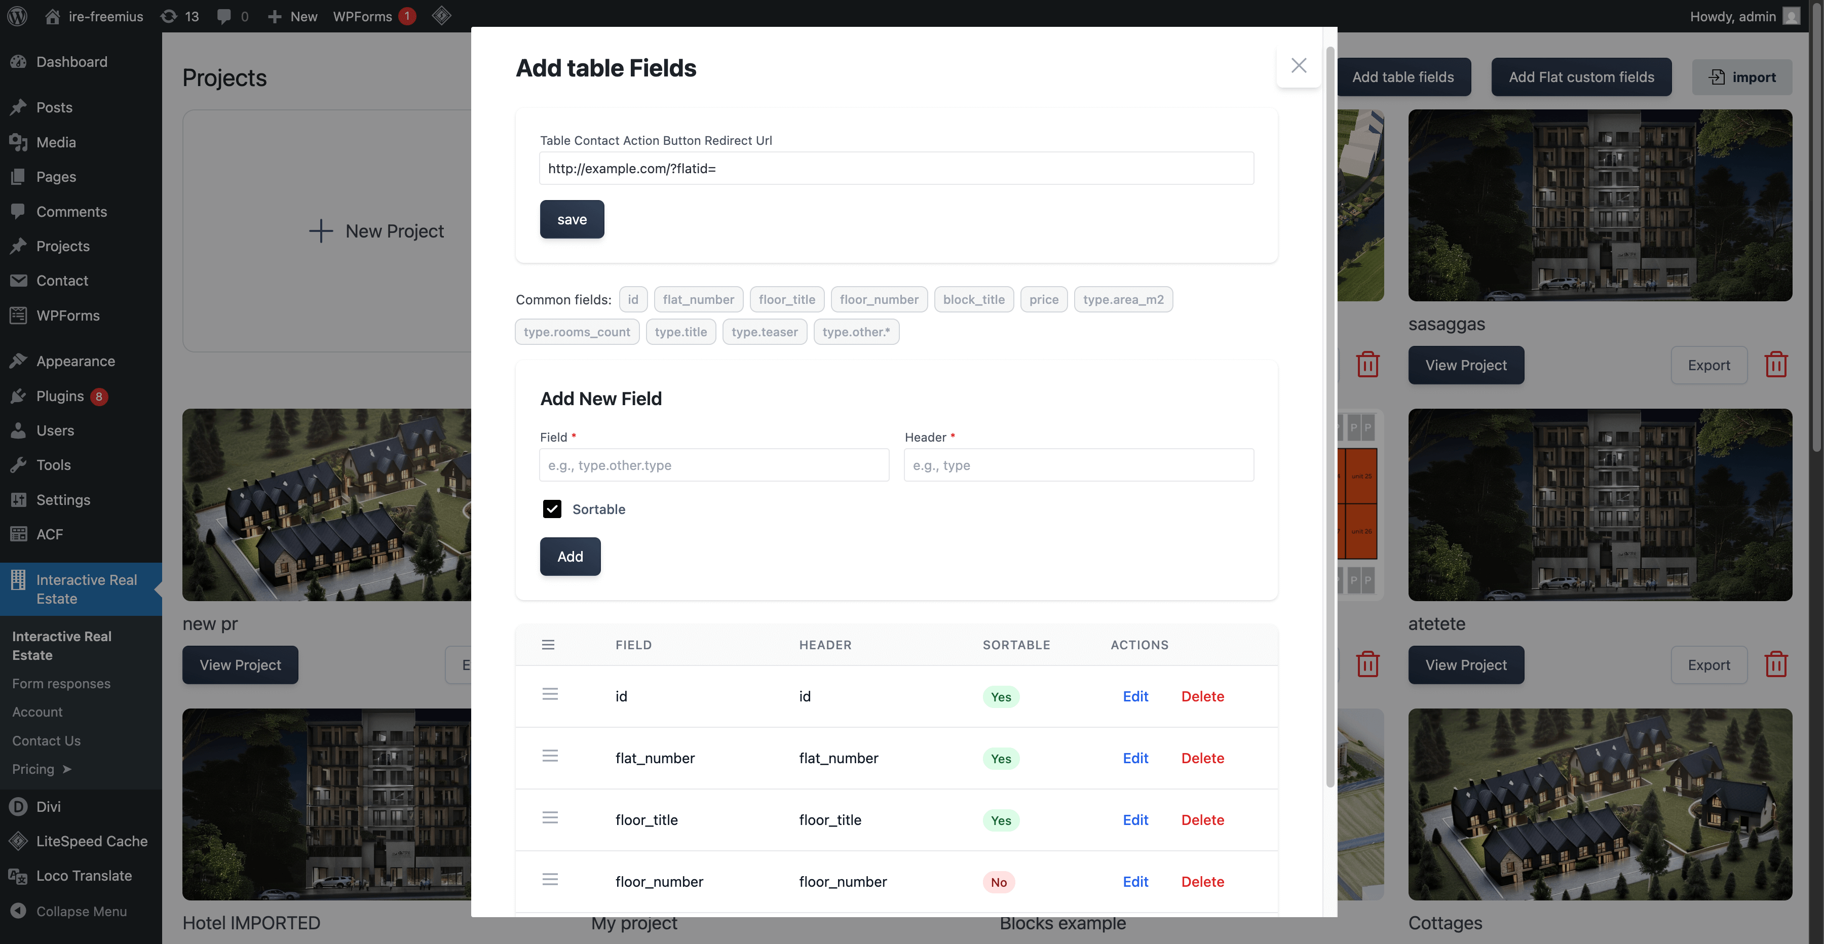Expand the Pricing submenu arrow
The width and height of the screenshot is (1824, 944).
pyautogui.click(x=66, y=769)
